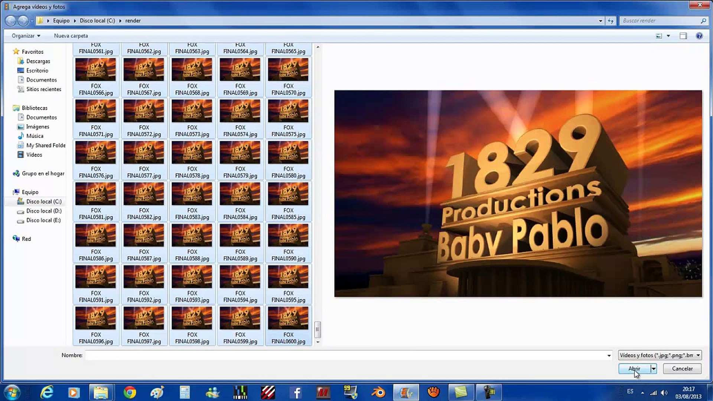Click Nueva carpeta in toolbar
Viewport: 713px width, 401px height.
coord(71,36)
